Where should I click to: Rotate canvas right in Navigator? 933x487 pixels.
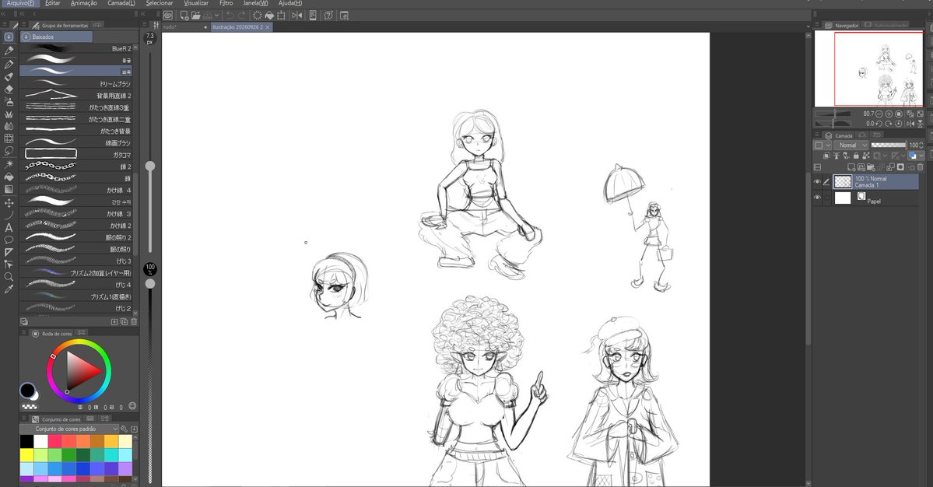(889, 124)
